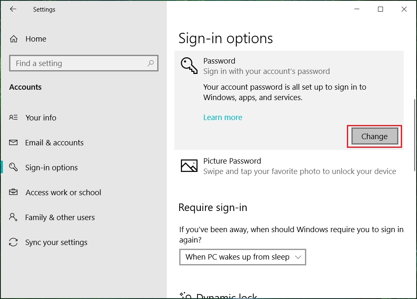Click the Home house icon

[14, 39]
